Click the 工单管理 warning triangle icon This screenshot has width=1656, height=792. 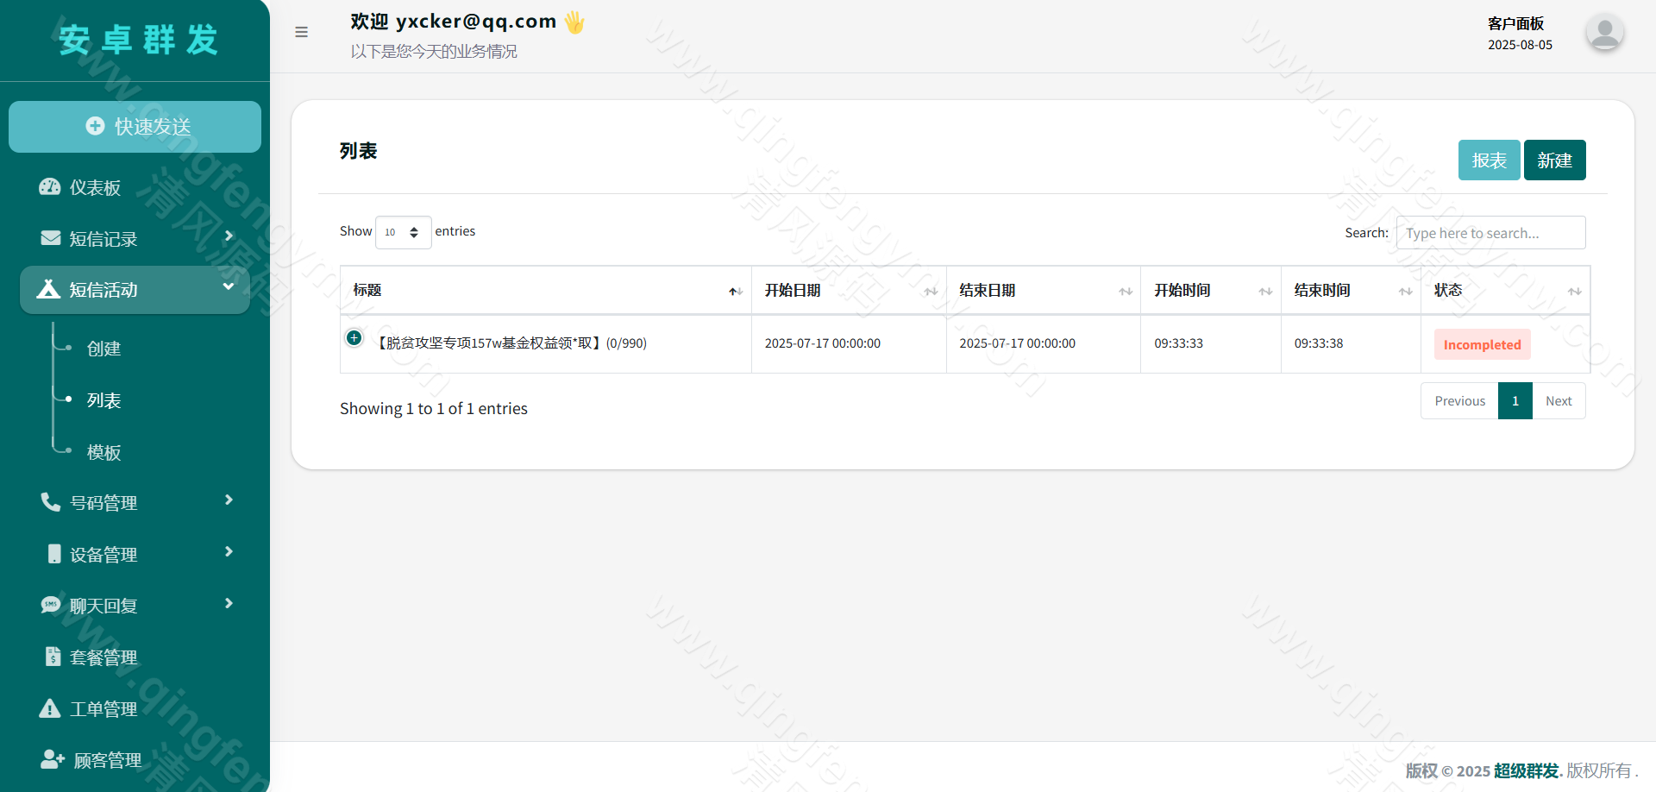click(50, 708)
